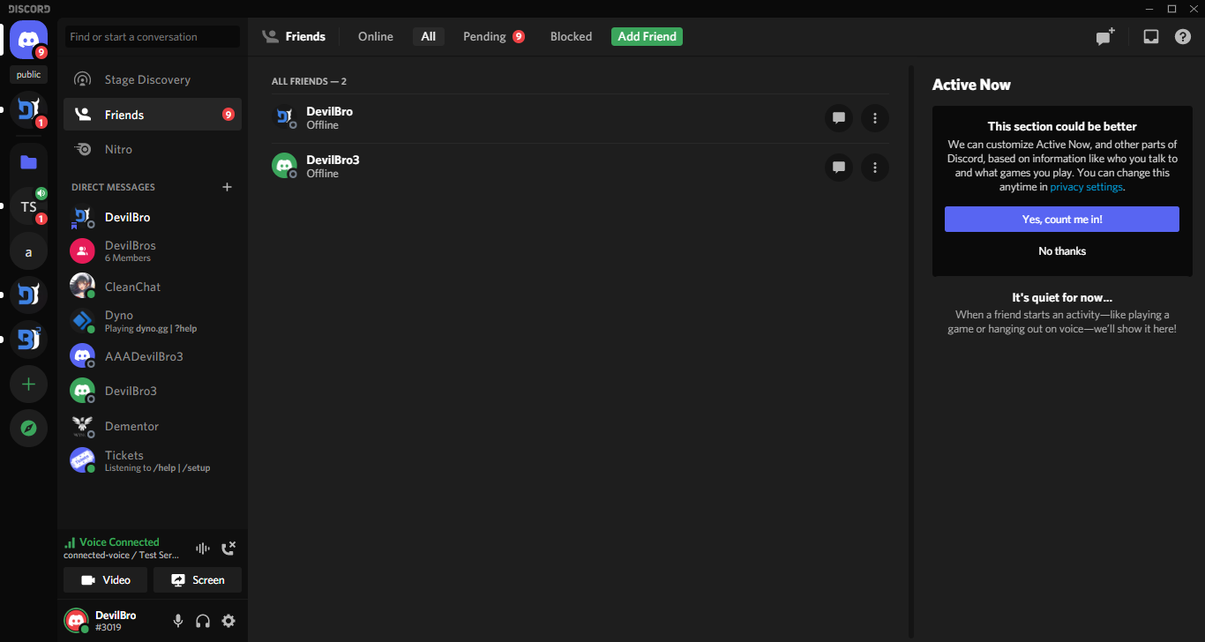Click DevilBro #3019 username to copy
This screenshot has height=642, width=1205.
[x=116, y=621]
